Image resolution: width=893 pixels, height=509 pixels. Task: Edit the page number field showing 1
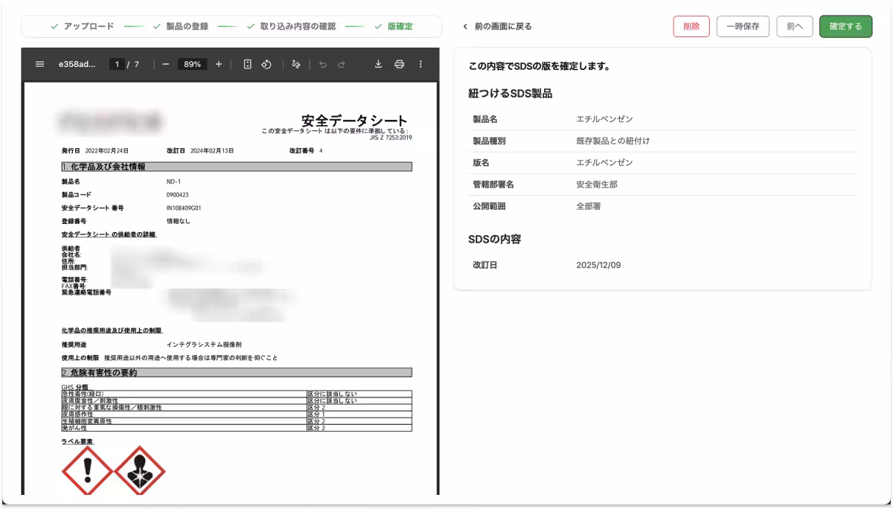click(115, 64)
